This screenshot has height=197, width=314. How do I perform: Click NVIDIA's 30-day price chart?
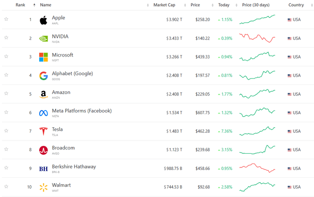coord(258,38)
